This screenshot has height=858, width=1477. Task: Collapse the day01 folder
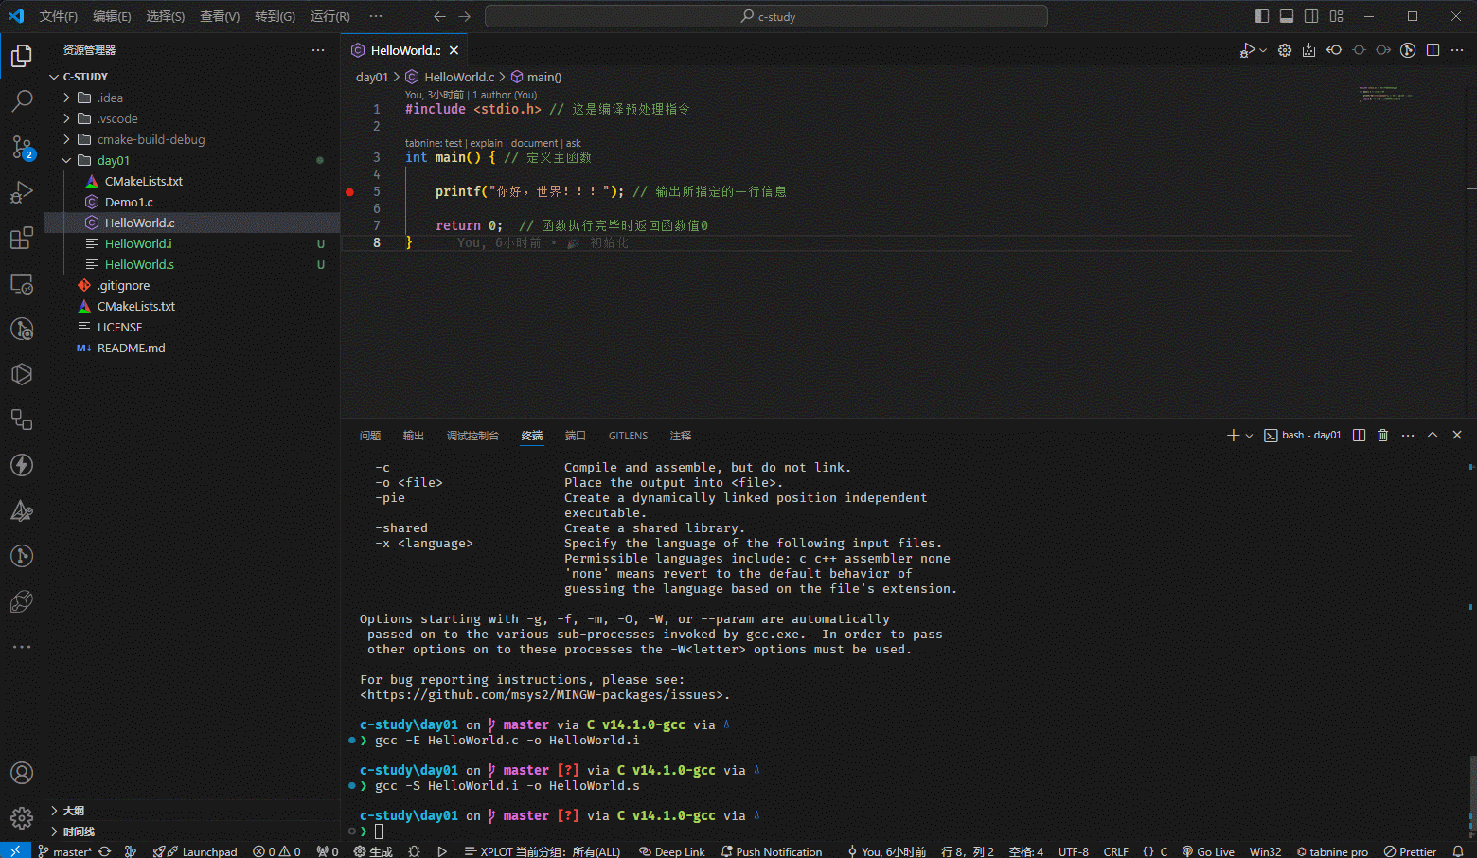[113, 160]
